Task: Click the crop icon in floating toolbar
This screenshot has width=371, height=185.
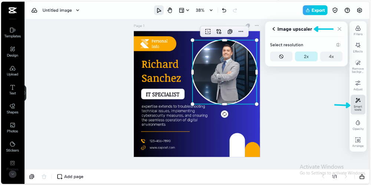Action: [x=208, y=31]
